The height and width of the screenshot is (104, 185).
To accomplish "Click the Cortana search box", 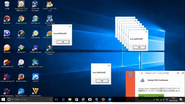I will tap(30, 99).
